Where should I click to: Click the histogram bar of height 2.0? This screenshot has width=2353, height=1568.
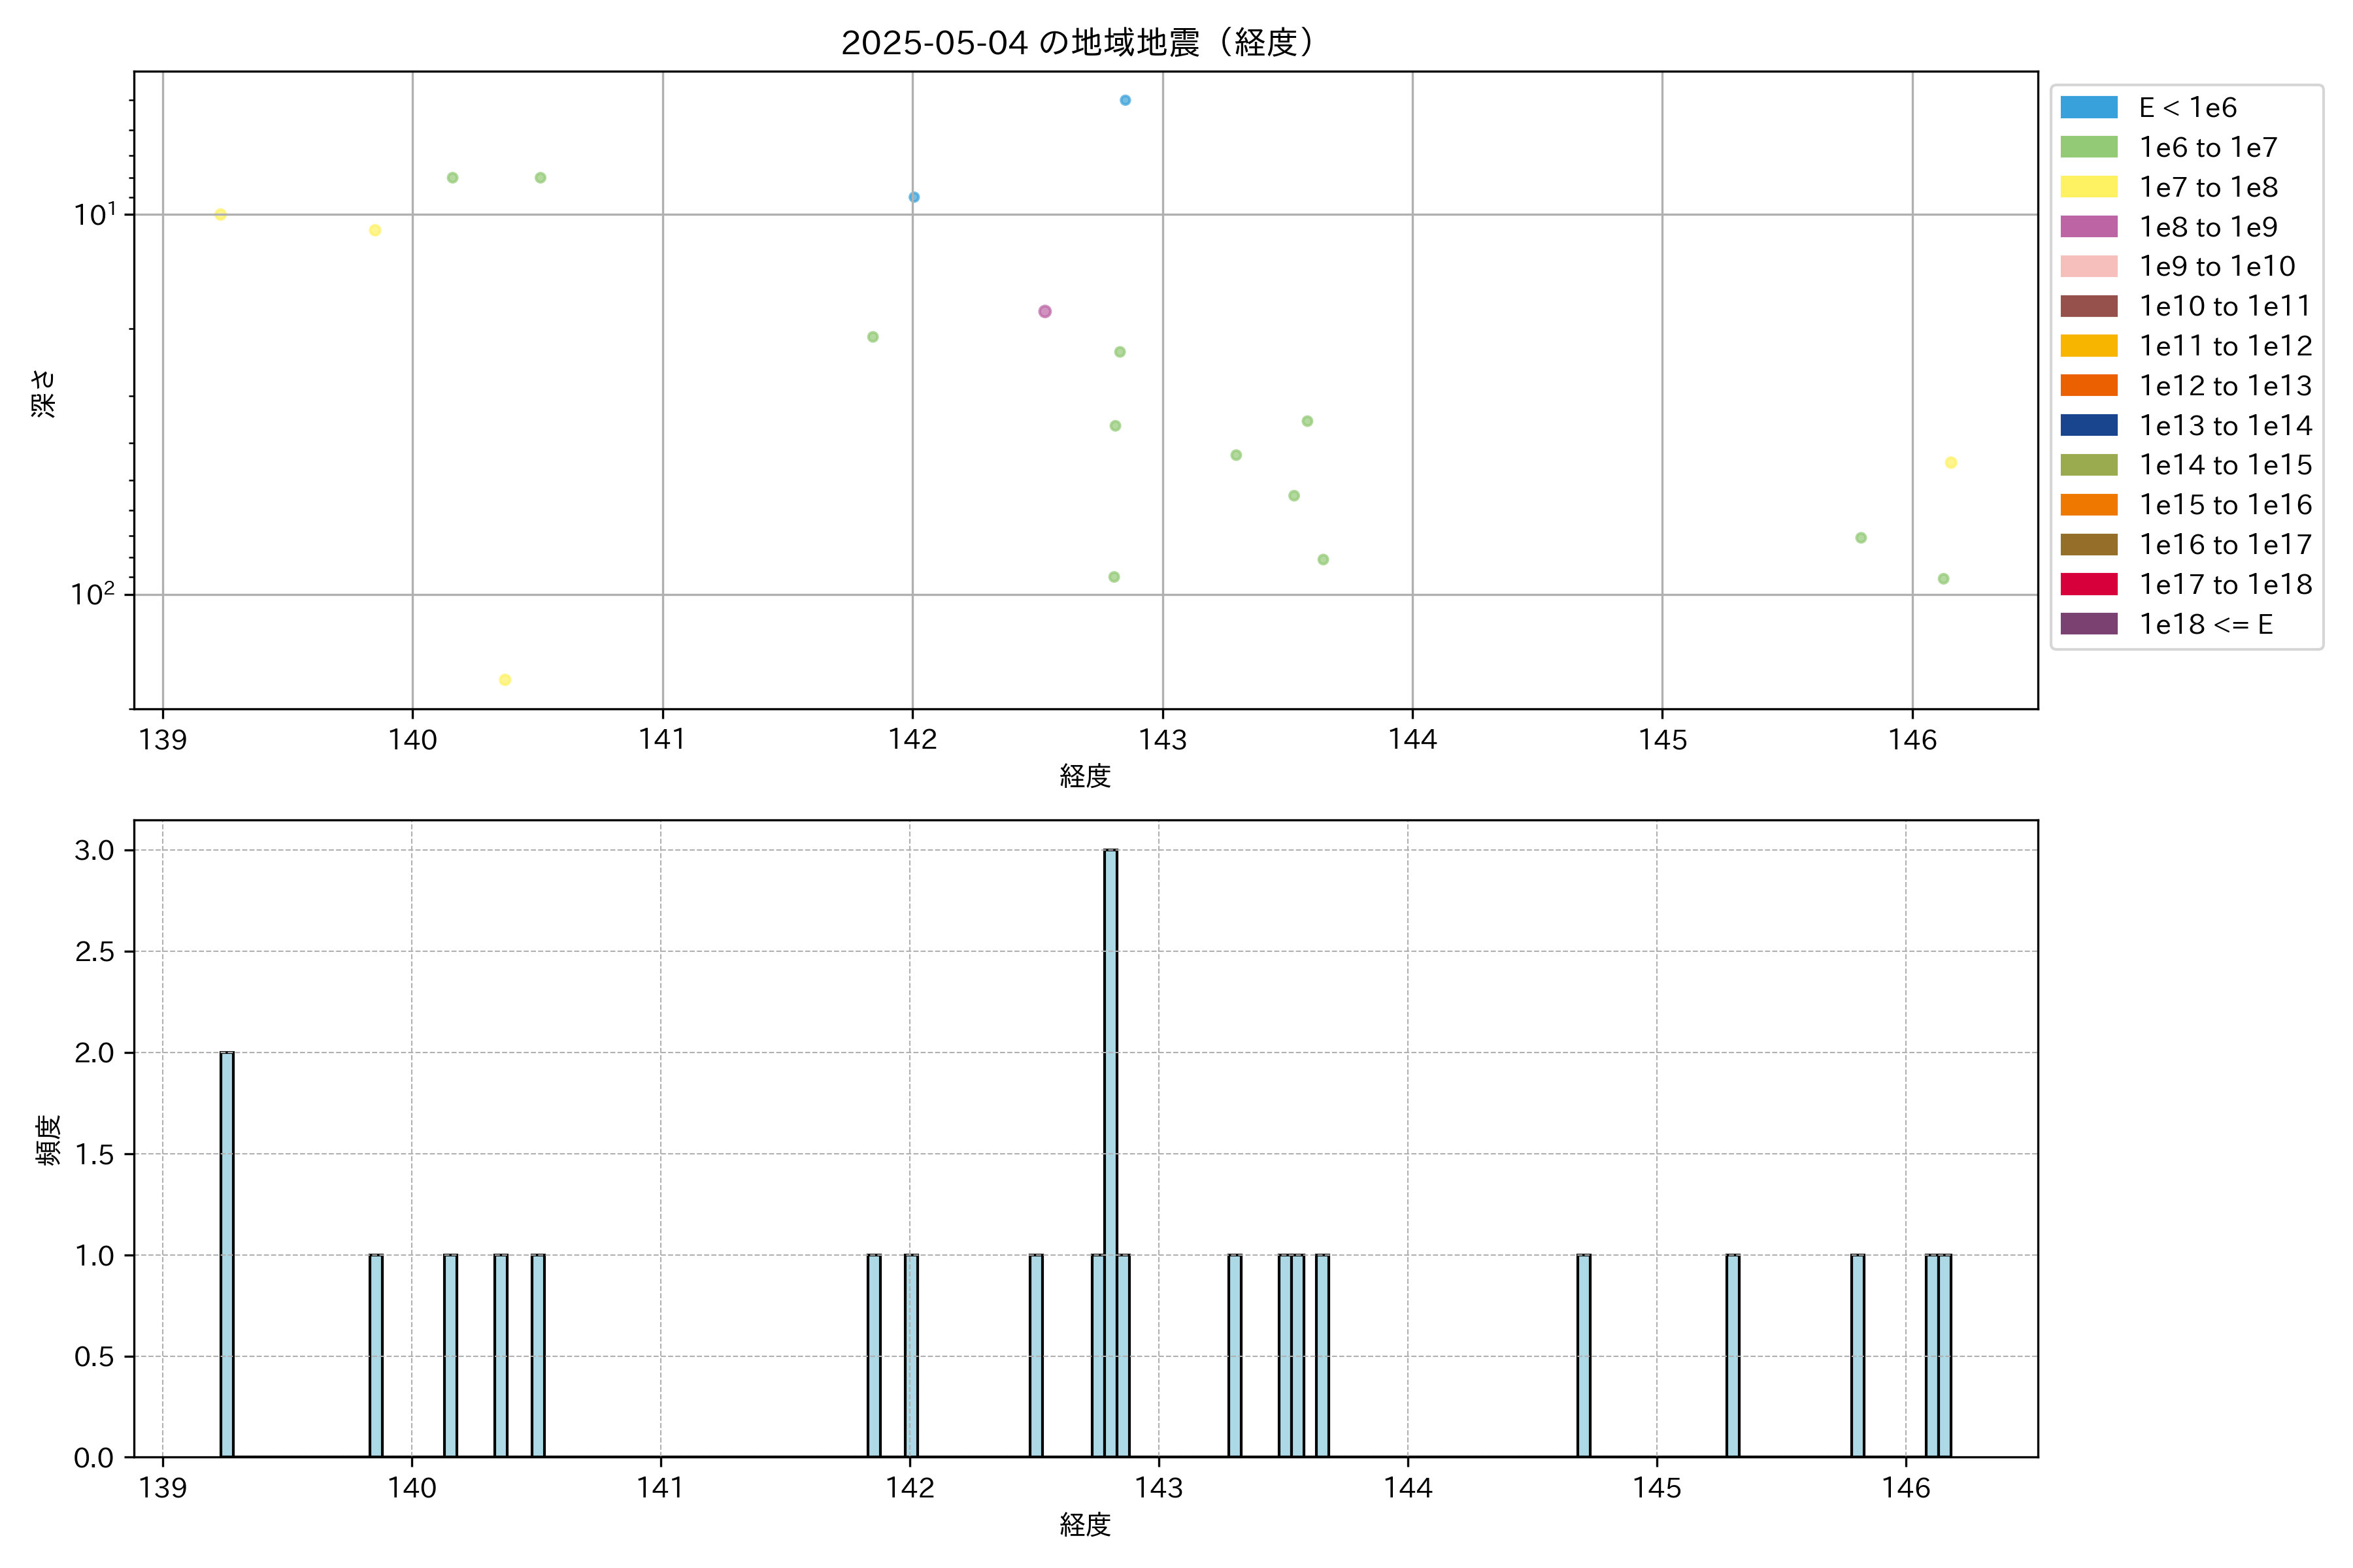click(227, 1254)
